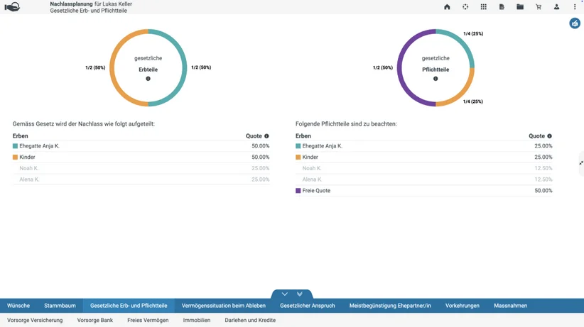Screen dimensions: 584x327
Task: Click the Quote info icon in left table
Action: (x=266, y=136)
